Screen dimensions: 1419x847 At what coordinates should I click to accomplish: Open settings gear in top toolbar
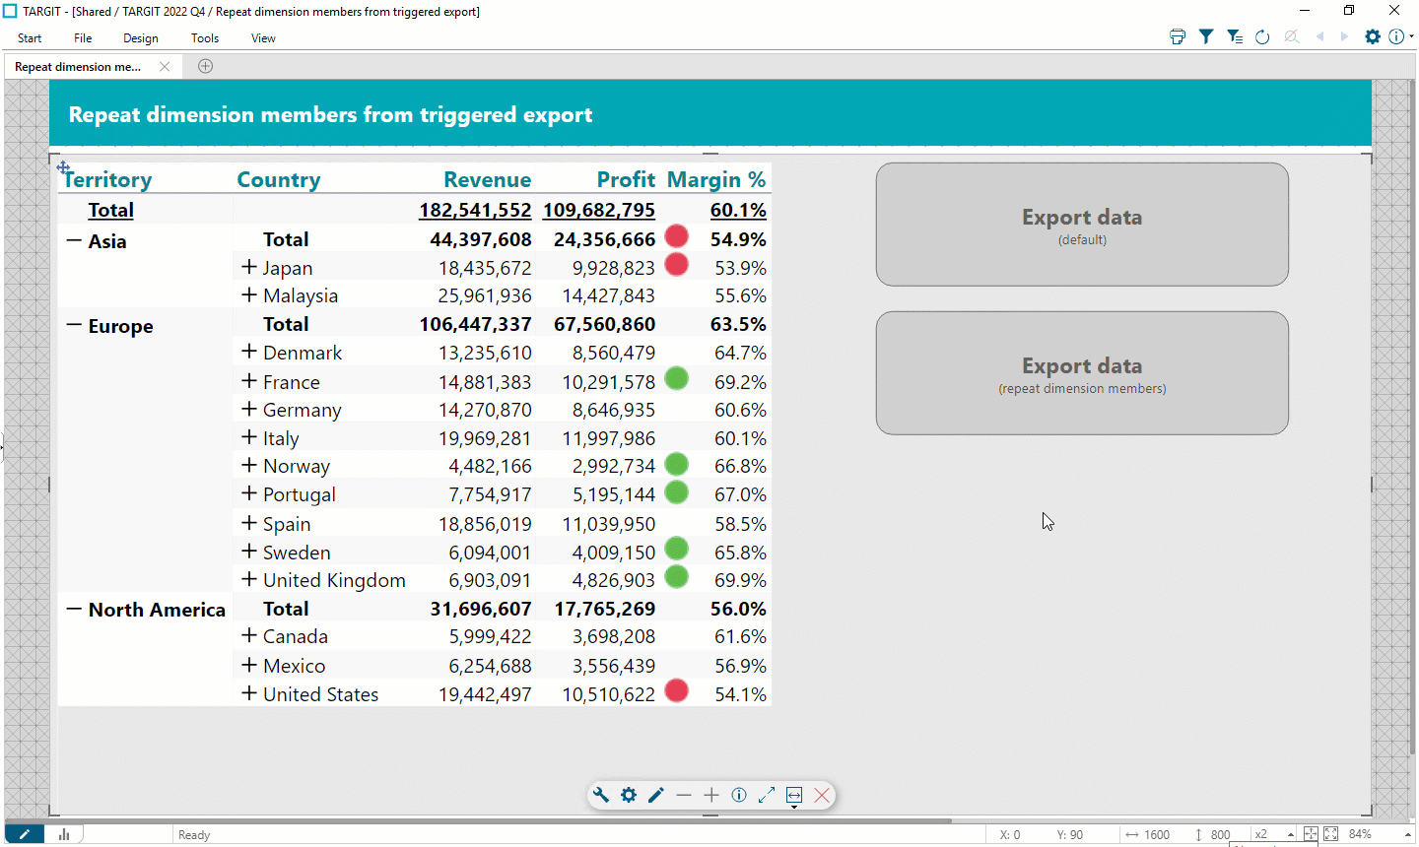pos(1373,36)
